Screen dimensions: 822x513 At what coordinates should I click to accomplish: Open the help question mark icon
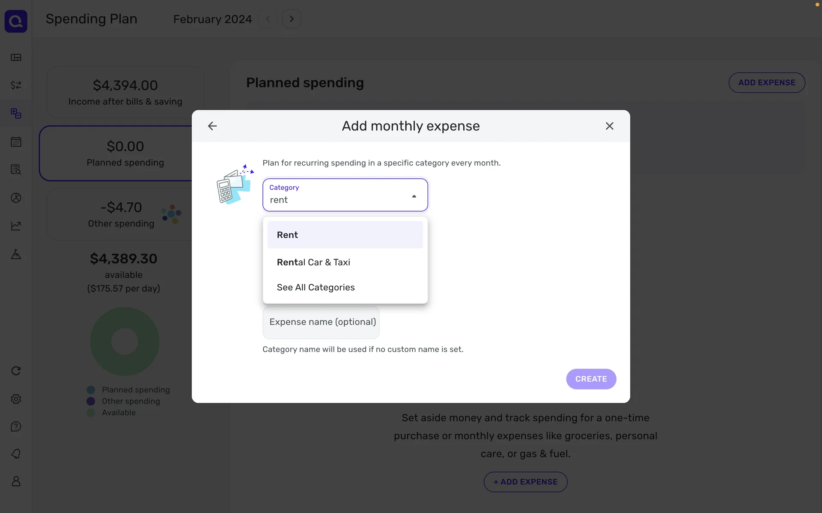pyautogui.click(x=16, y=427)
